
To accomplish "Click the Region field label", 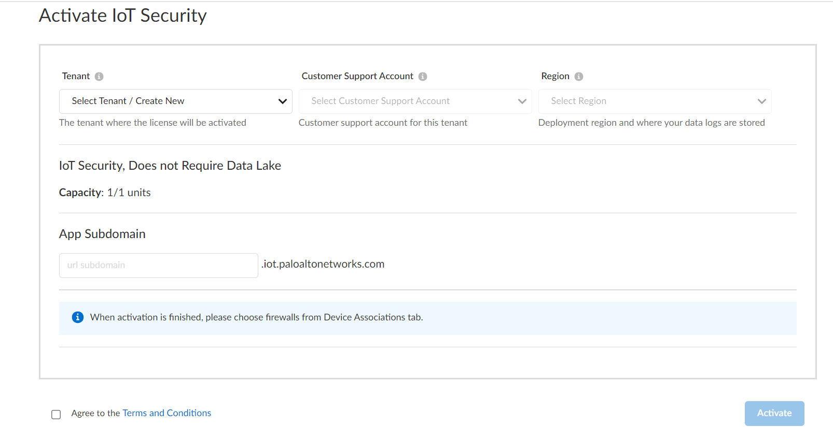I will (x=555, y=76).
